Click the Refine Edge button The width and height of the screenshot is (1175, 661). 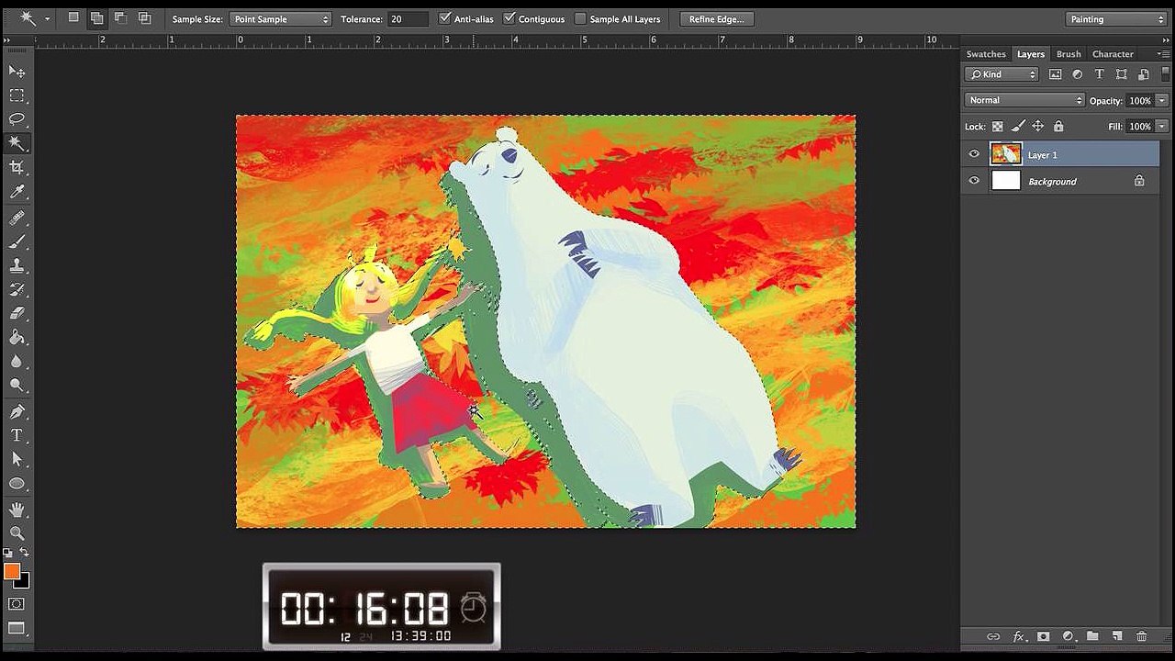(717, 18)
